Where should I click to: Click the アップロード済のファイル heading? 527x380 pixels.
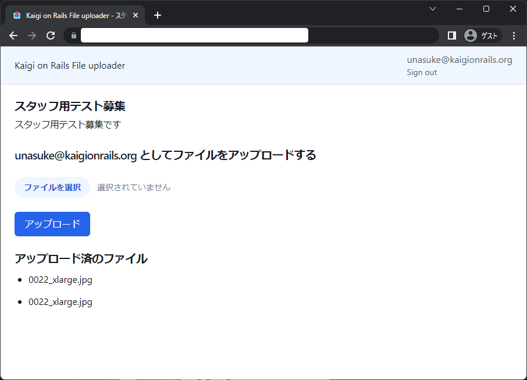(x=81, y=258)
